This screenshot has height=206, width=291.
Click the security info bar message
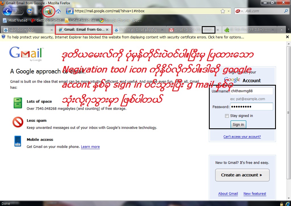coord(125,37)
